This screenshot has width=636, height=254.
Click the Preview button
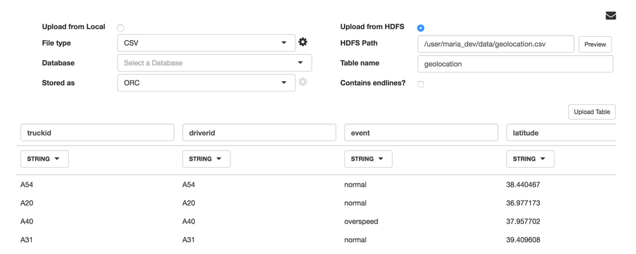595,44
